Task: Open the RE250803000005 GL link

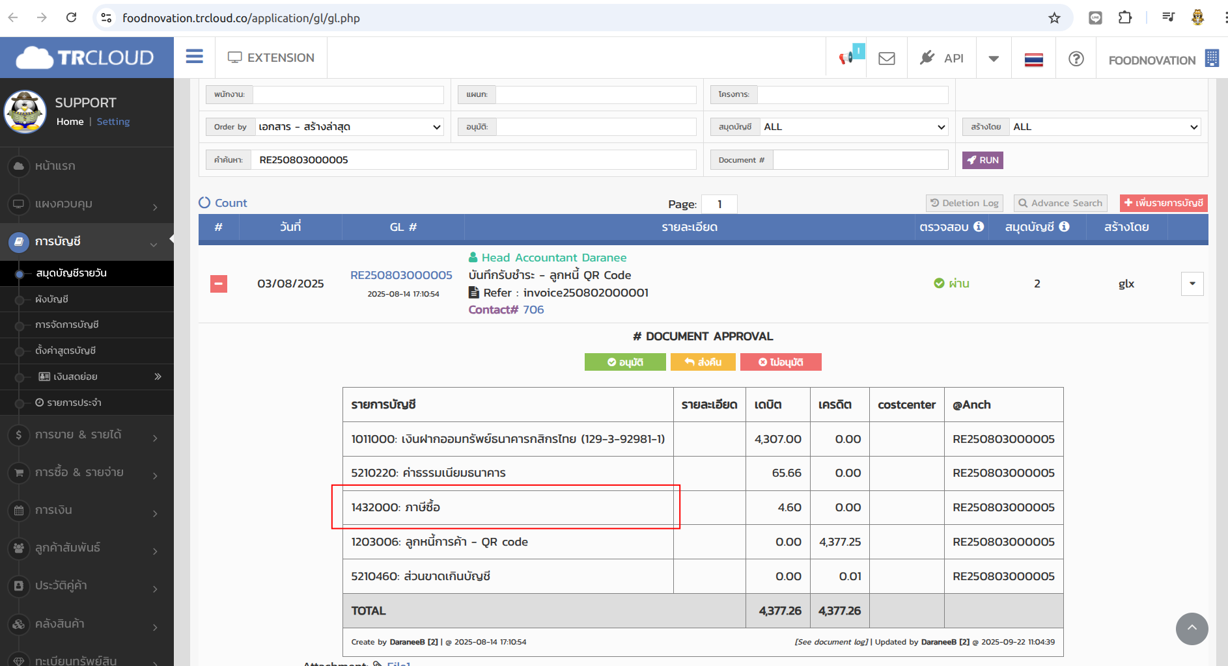Action: 401,275
